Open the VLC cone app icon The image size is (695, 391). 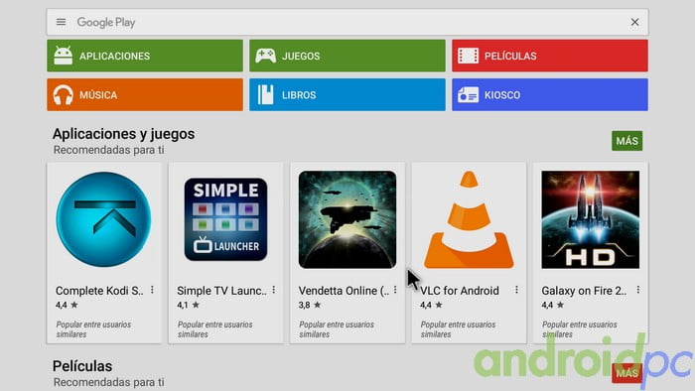(x=469, y=219)
